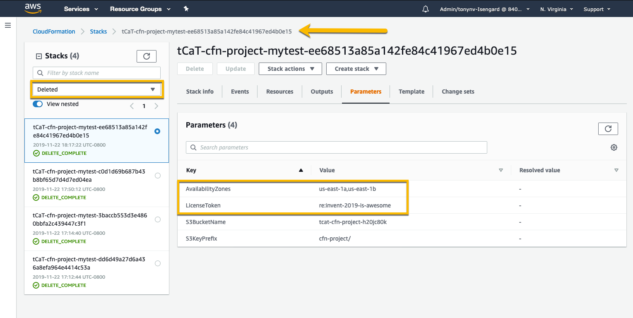Refresh the Stacks list
Image resolution: width=633 pixels, height=318 pixels.
pyautogui.click(x=147, y=56)
